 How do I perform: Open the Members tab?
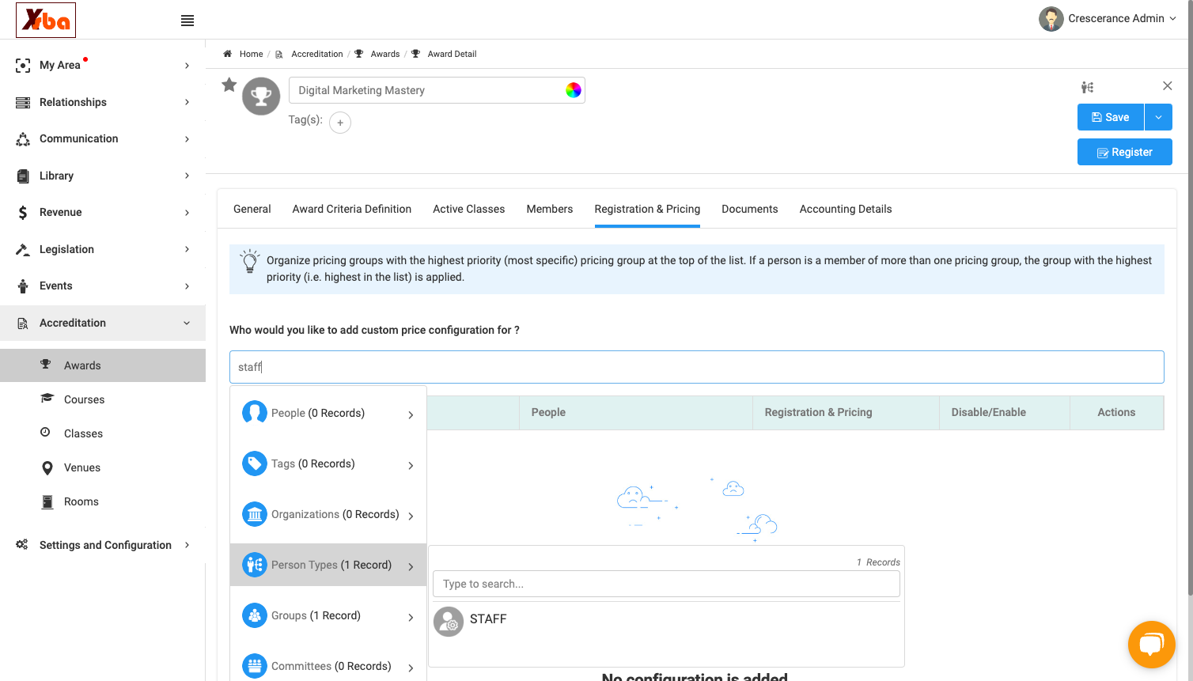[x=550, y=209]
